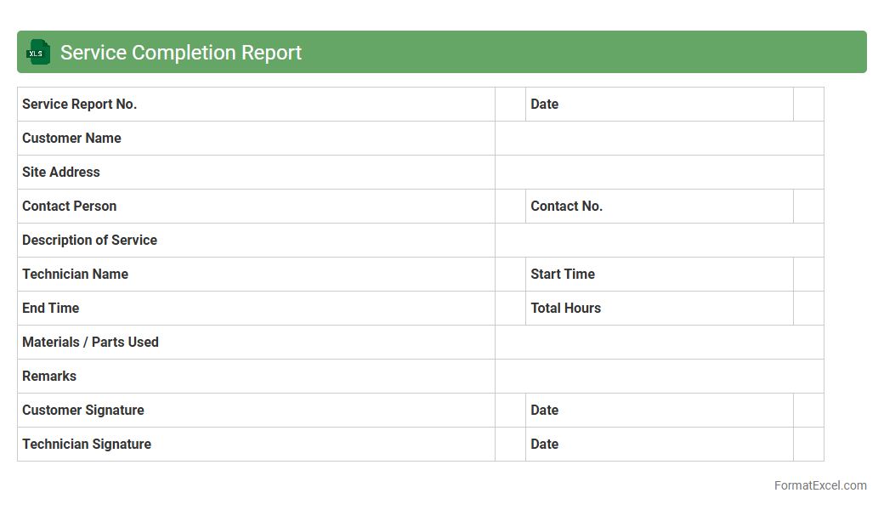Select the Technician Name label cell

click(x=255, y=274)
